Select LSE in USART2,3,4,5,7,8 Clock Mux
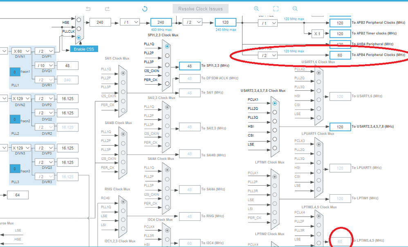This screenshot has width=408, height=247. (275, 148)
